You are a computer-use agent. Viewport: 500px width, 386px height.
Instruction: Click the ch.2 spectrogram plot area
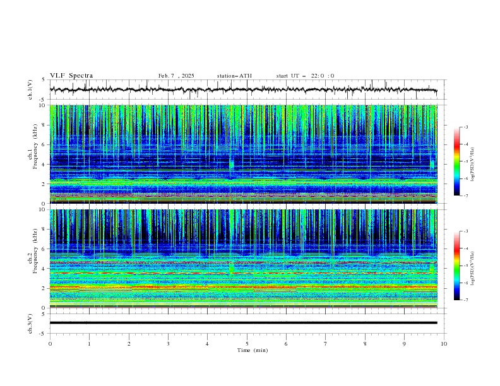click(x=243, y=259)
